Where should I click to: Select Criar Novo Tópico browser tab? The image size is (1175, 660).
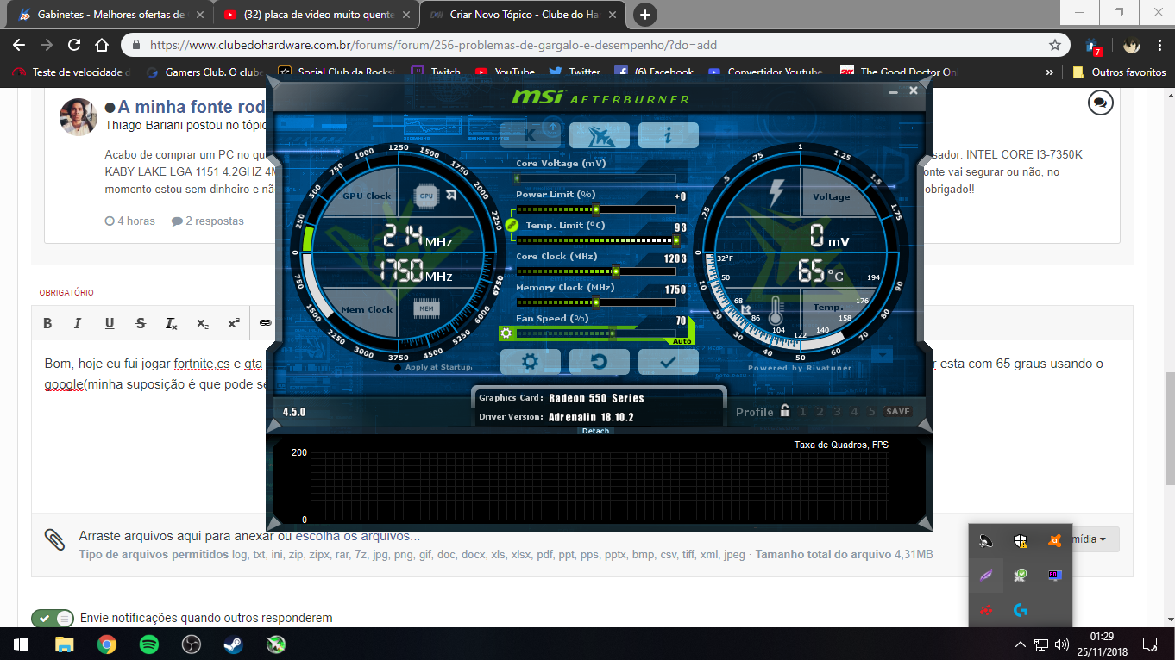click(525, 15)
